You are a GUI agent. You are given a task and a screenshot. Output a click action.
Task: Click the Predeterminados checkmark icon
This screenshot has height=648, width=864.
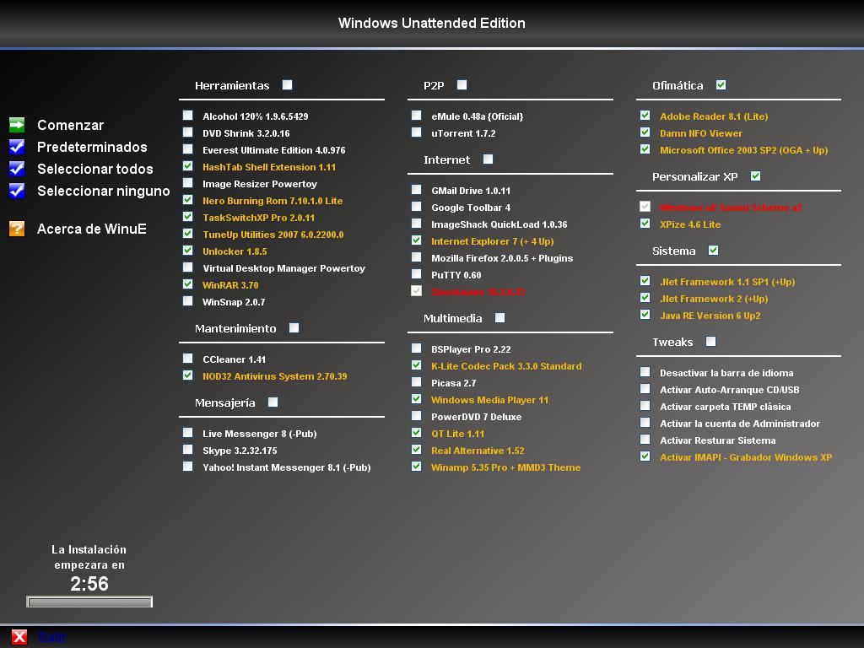point(16,147)
